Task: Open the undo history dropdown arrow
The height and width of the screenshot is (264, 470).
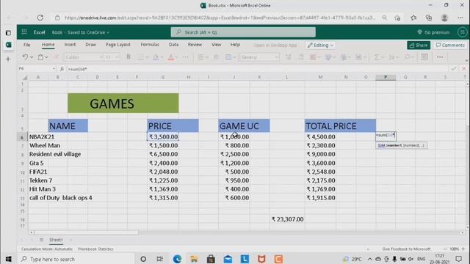Action: point(32,57)
